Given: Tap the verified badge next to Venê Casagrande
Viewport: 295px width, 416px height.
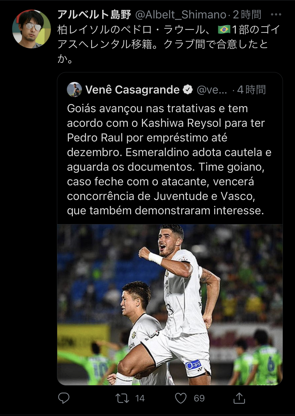Looking at the screenshot, I should (x=188, y=90).
